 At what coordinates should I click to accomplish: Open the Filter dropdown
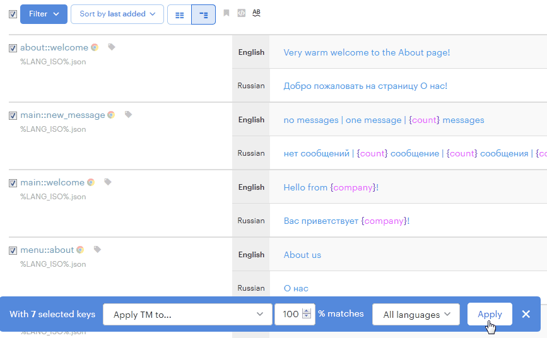click(x=44, y=14)
